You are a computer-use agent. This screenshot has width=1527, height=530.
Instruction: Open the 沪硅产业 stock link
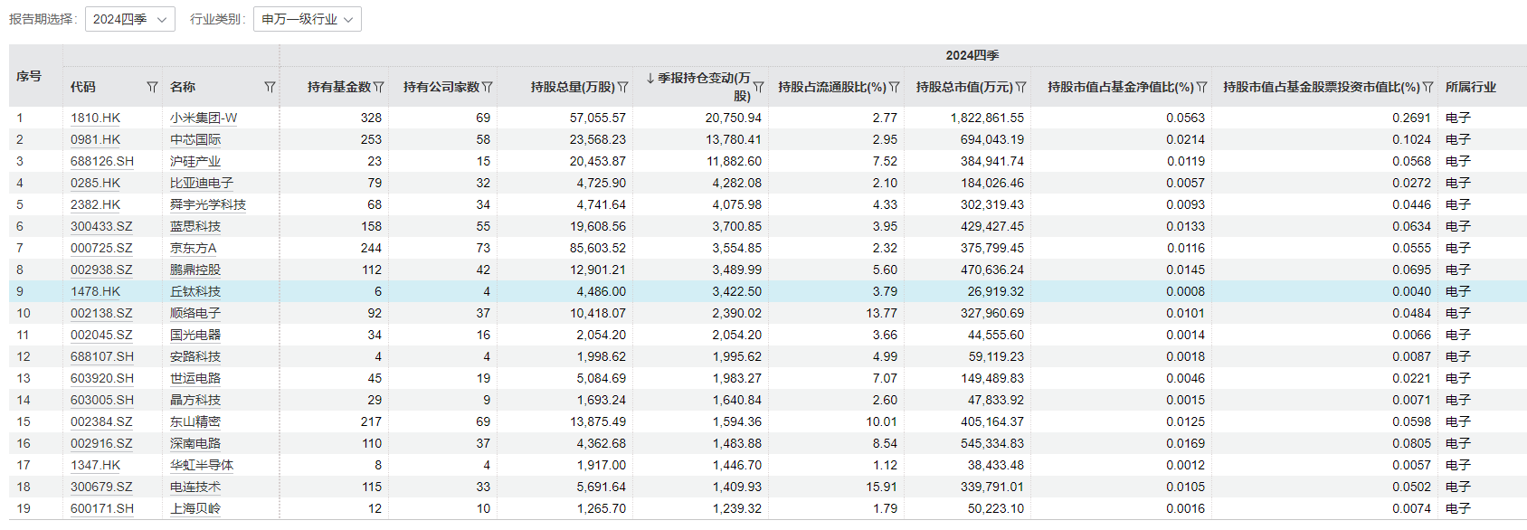click(195, 161)
